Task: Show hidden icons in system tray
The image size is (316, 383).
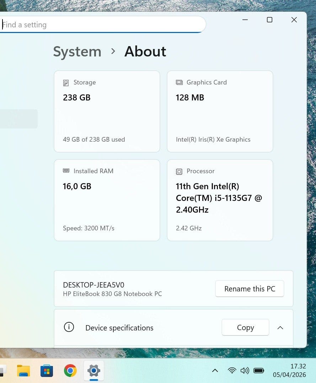Action: point(215,371)
